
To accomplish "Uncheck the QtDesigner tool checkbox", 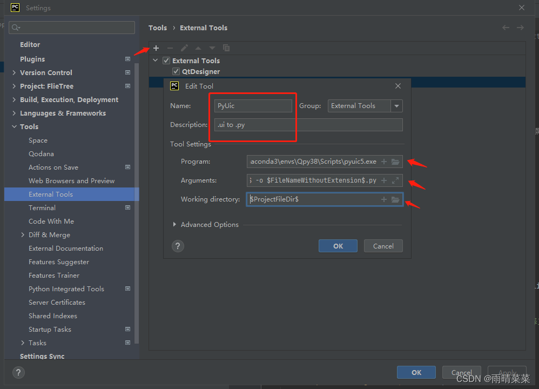I will pos(176,71).
